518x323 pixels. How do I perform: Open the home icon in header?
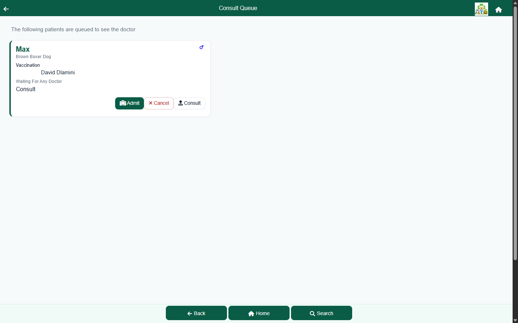499,10
